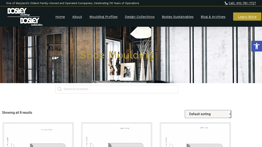This screenshot has height=147, width=262.
Task: Click the Bosley Sustainables logo under the main logo
Action: click(x=31, y=22)
